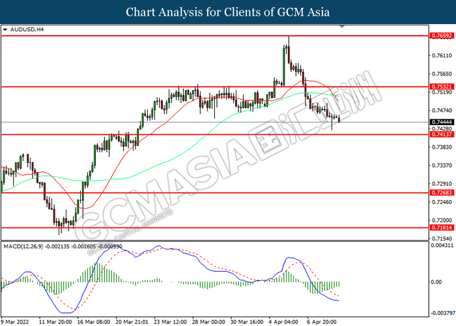Click the MACD scale value -0.003797
The height and width of the screenshot is (326, 456).
click(x=442, y=313)
